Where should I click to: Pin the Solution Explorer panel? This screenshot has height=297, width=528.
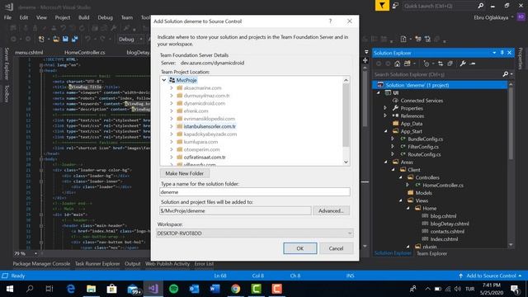502,53
